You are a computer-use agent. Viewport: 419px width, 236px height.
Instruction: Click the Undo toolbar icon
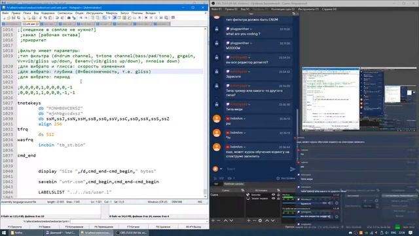(x=57, y=18)
